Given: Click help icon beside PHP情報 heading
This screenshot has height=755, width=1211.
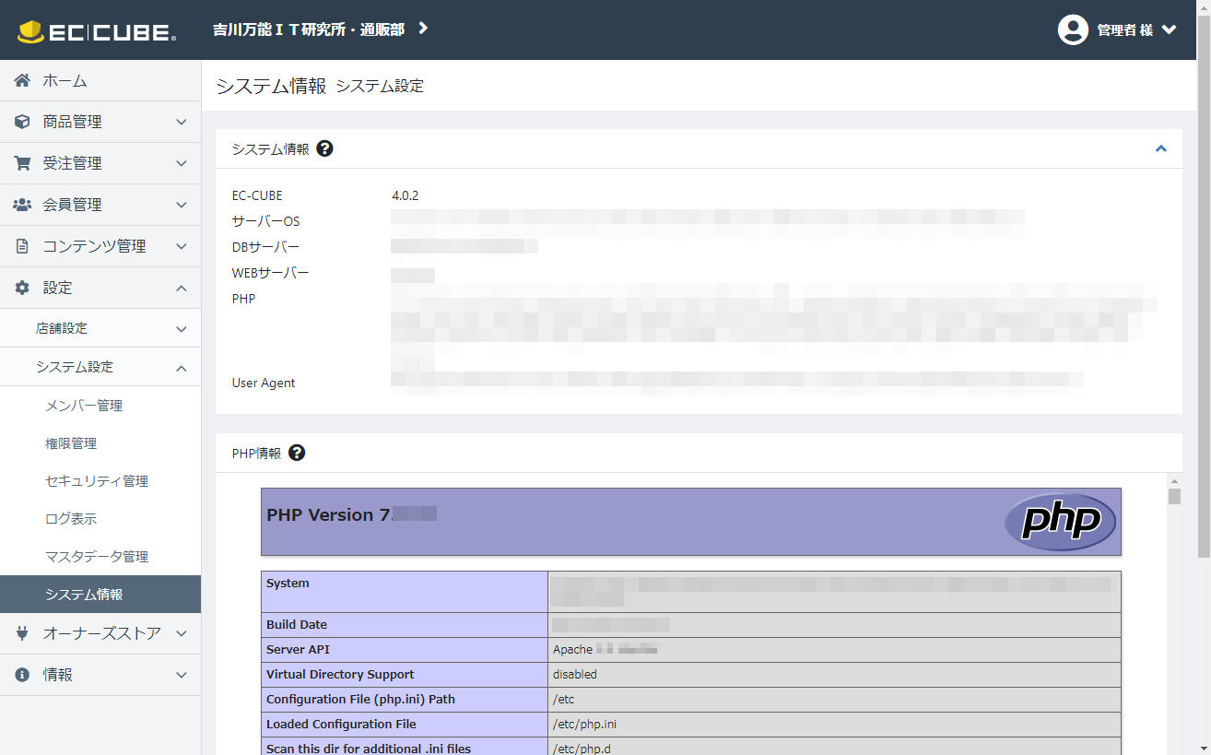Looking at the screenshot, I should click(297, 453).
